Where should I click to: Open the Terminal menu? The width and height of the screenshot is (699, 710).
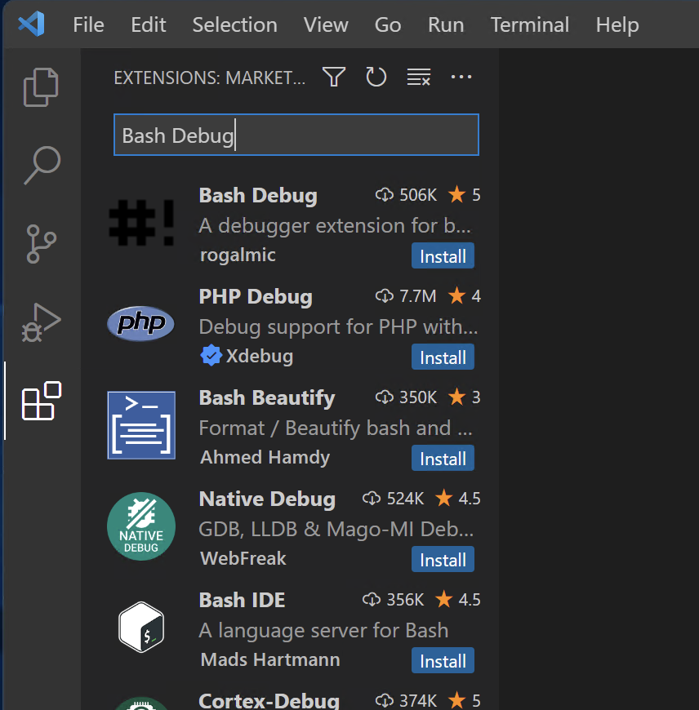pos(529,24)
